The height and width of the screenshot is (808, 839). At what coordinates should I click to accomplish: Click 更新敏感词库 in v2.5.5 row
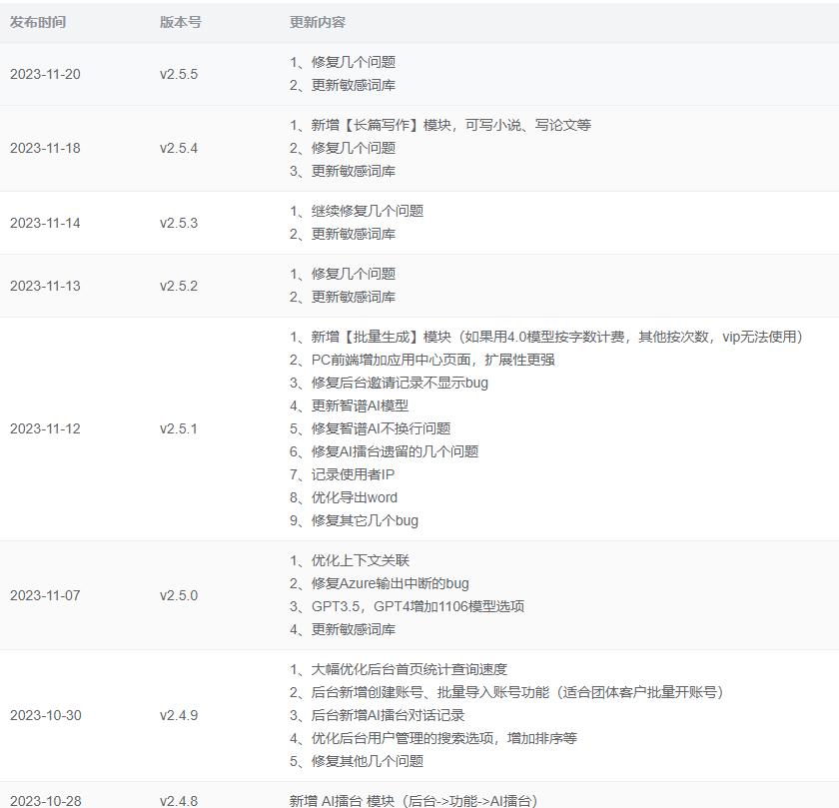point(343,85)
